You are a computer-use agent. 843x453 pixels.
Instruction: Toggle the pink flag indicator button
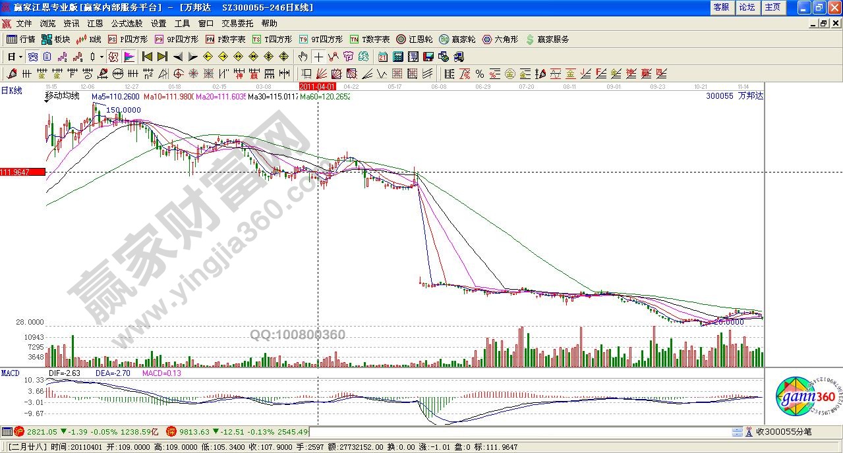pyautogui.click(x=129, y=57)
